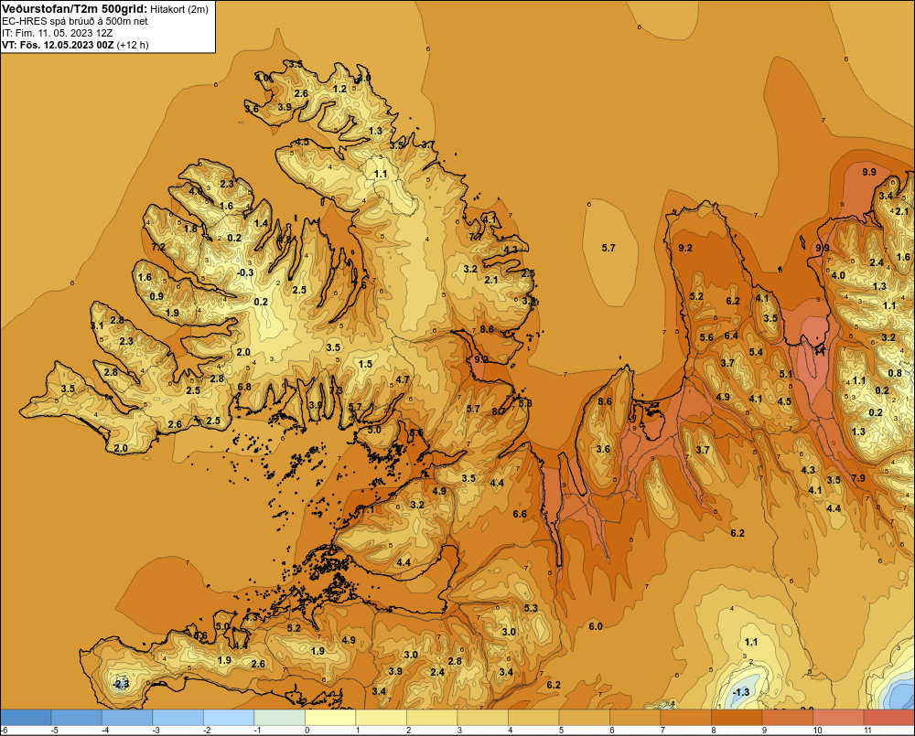This screenshot has height=736, width=915.
Task: Click the 1.5 temperature value
Action: pos(365,364)
